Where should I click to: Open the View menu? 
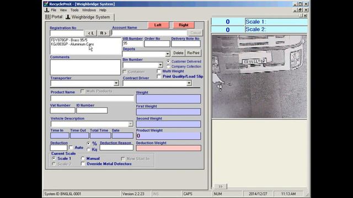point(63,10)
